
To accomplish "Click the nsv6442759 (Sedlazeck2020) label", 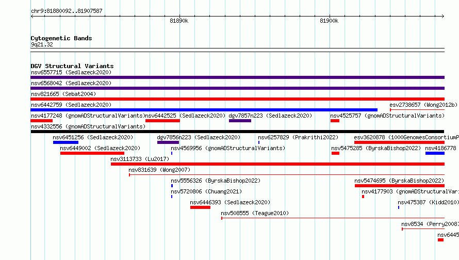I will point(71,105).
